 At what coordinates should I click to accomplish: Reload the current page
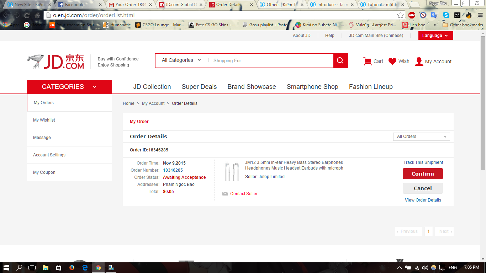click(x=27, y=15)
